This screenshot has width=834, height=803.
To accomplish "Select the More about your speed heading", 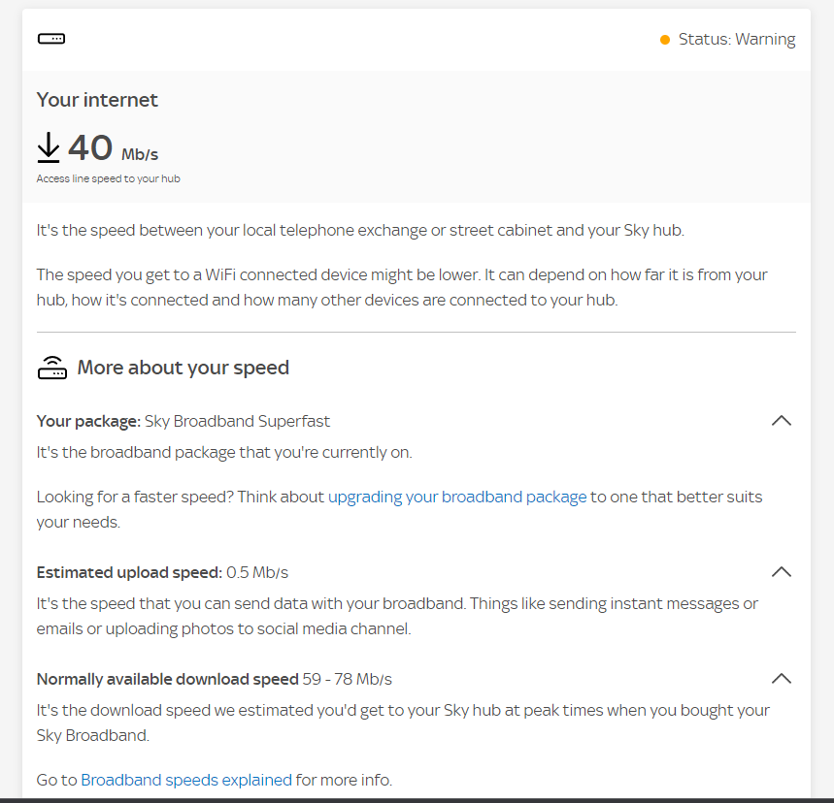I will pyautogui.click(x=183, y=368).
